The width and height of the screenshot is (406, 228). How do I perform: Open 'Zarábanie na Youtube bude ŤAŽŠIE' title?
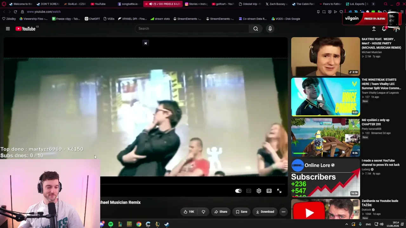pyautogui.click(x=380, y=203)
